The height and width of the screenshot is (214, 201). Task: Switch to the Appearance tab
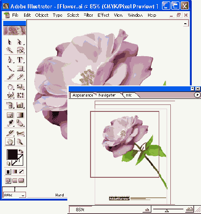coord(83,95)
